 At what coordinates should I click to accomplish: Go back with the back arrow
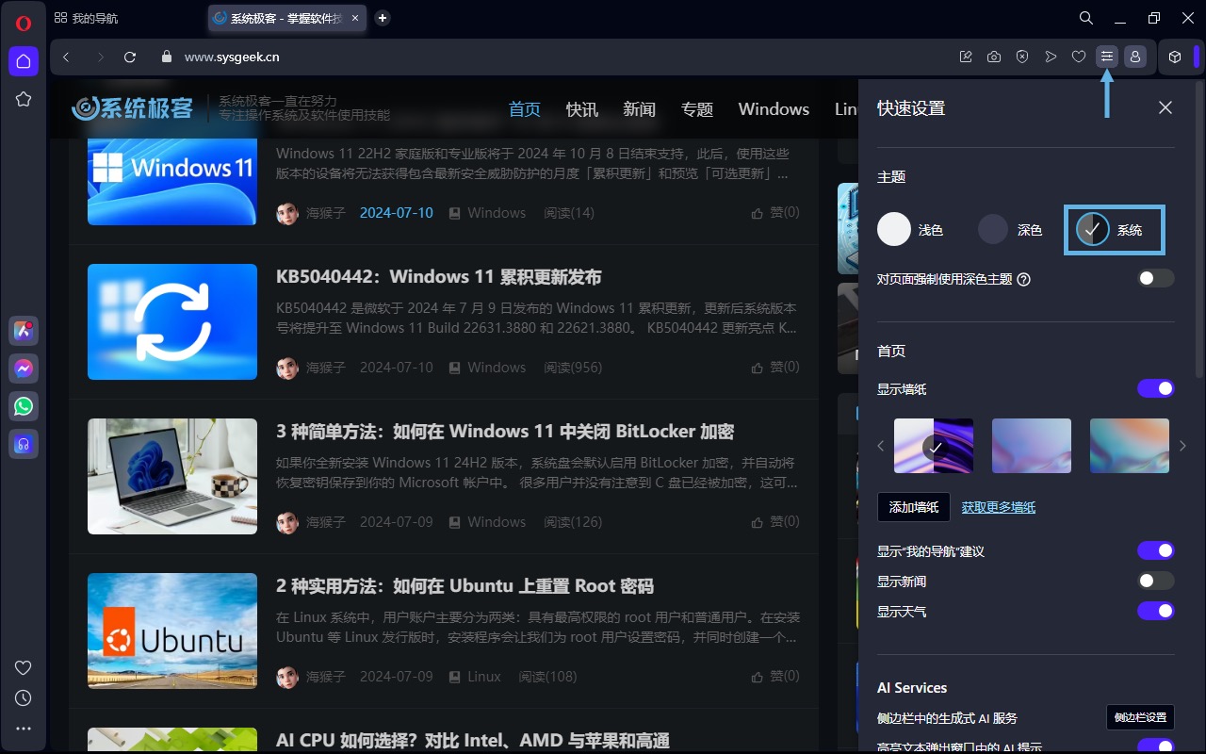(67, 57)
